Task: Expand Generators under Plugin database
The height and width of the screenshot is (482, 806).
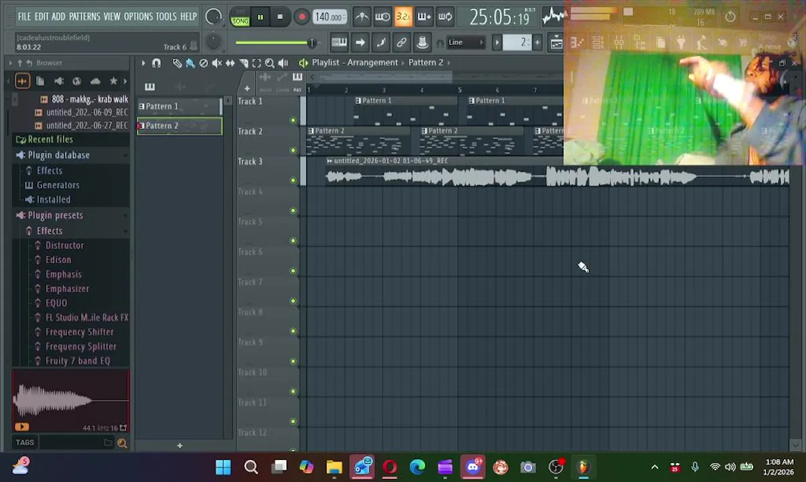Action: (x=52, y=185)
